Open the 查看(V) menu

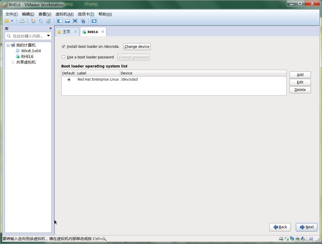point(45,14)
